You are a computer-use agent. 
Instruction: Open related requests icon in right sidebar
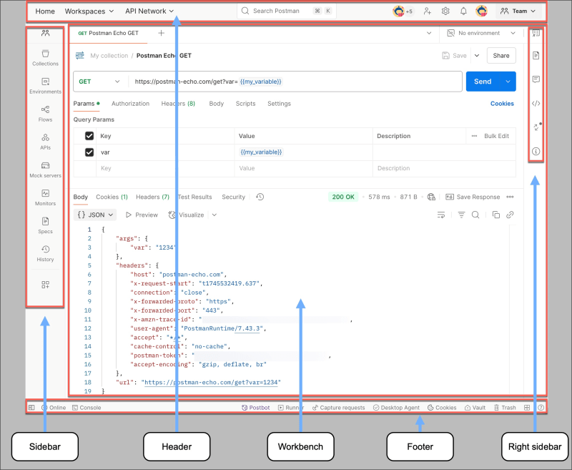tap(536, 127)
